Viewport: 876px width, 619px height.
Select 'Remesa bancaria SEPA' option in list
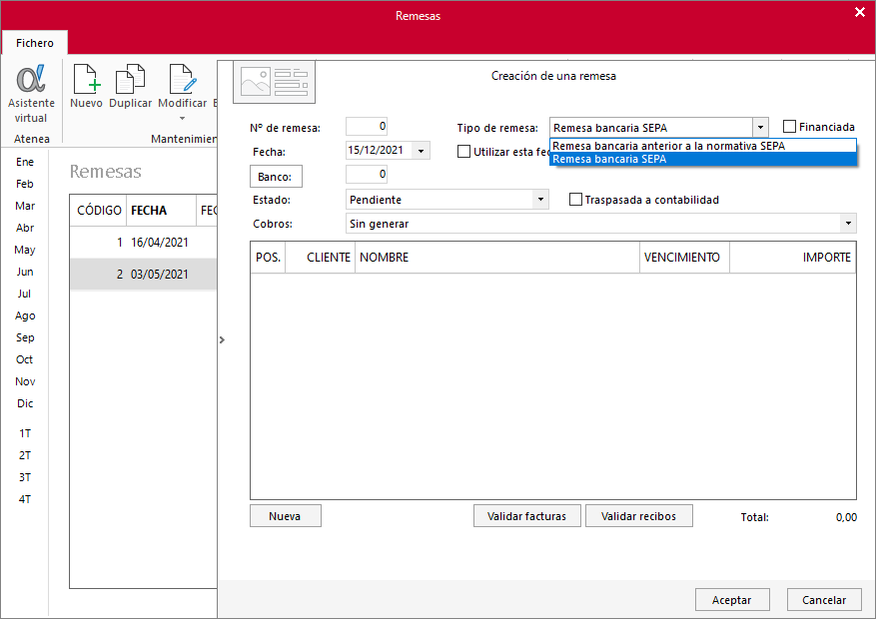click(703, 159)
